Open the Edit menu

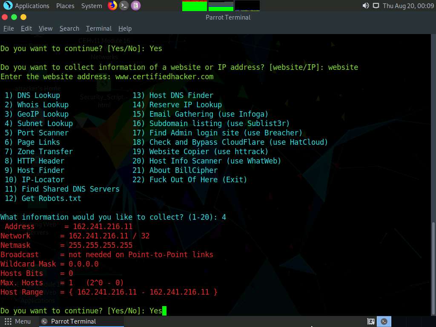pyautogui.click(x=26, y=29)
